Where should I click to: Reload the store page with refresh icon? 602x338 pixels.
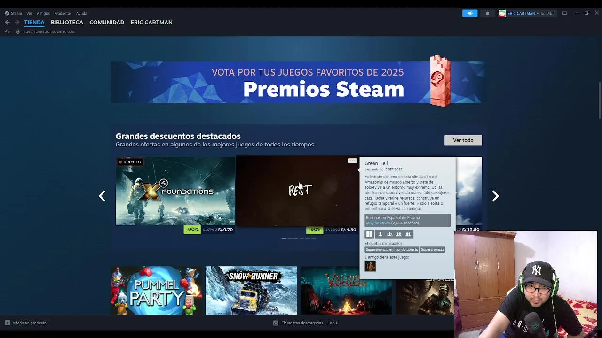pyautogui.click(x=7, y=31)
